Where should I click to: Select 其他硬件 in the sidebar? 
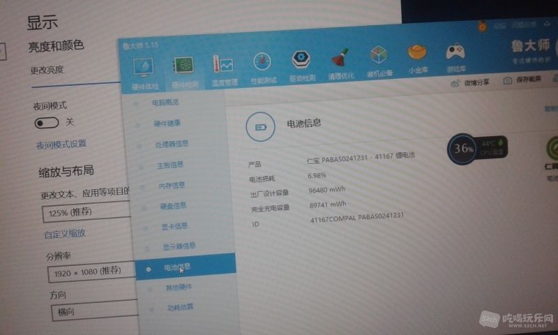(x=179, y=287)
